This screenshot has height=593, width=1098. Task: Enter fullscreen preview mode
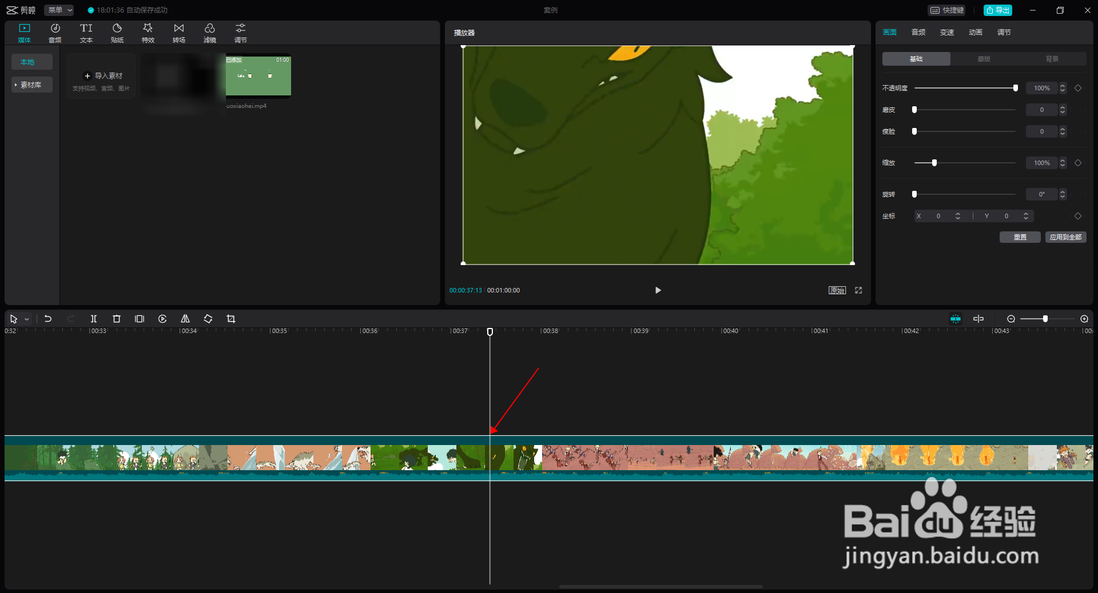[858, 290]
